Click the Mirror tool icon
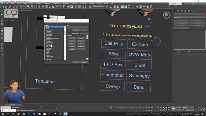This screenshot has height=116, width=206. coord(107,7)
